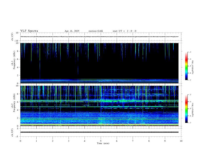Click the ch.3 voltage waveform band
This screenshot has width=204, height=158.
99,132
